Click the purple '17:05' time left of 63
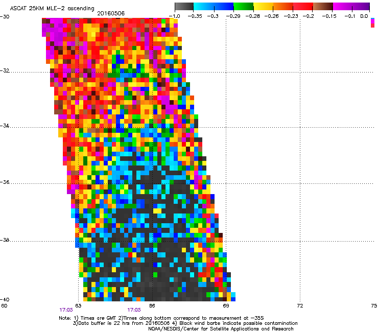This screenshot has width=378, height=332. click(66, 310)
